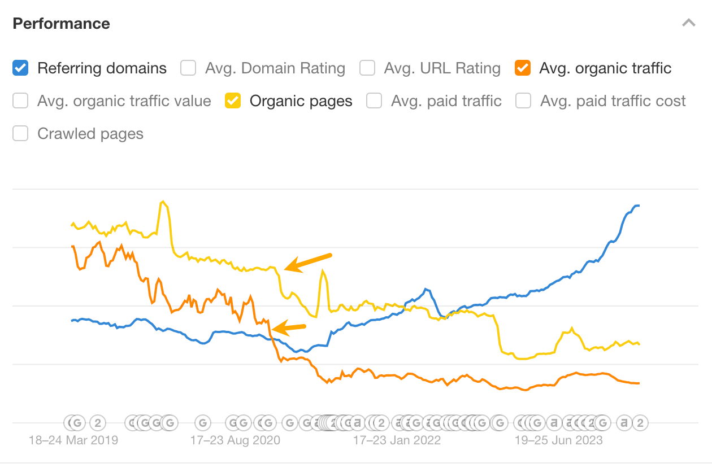Uncheck the Referring domains checkbox

click(20, 68)
